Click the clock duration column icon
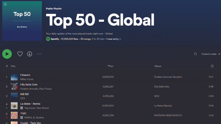 pos(212,66)
